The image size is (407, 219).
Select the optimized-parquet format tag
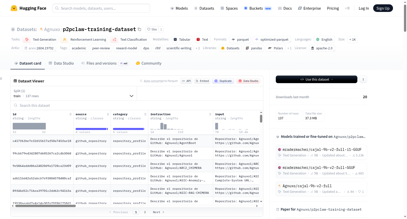(272, 39)
